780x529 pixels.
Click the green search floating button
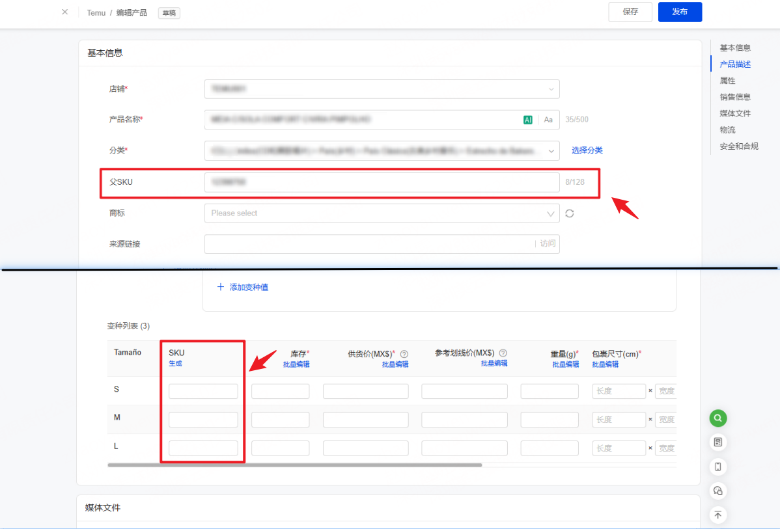click(x=718, y=418)
